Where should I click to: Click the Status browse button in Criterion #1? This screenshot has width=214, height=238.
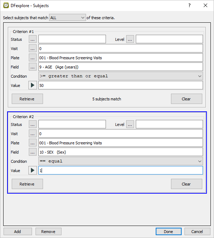pos(33,39)
